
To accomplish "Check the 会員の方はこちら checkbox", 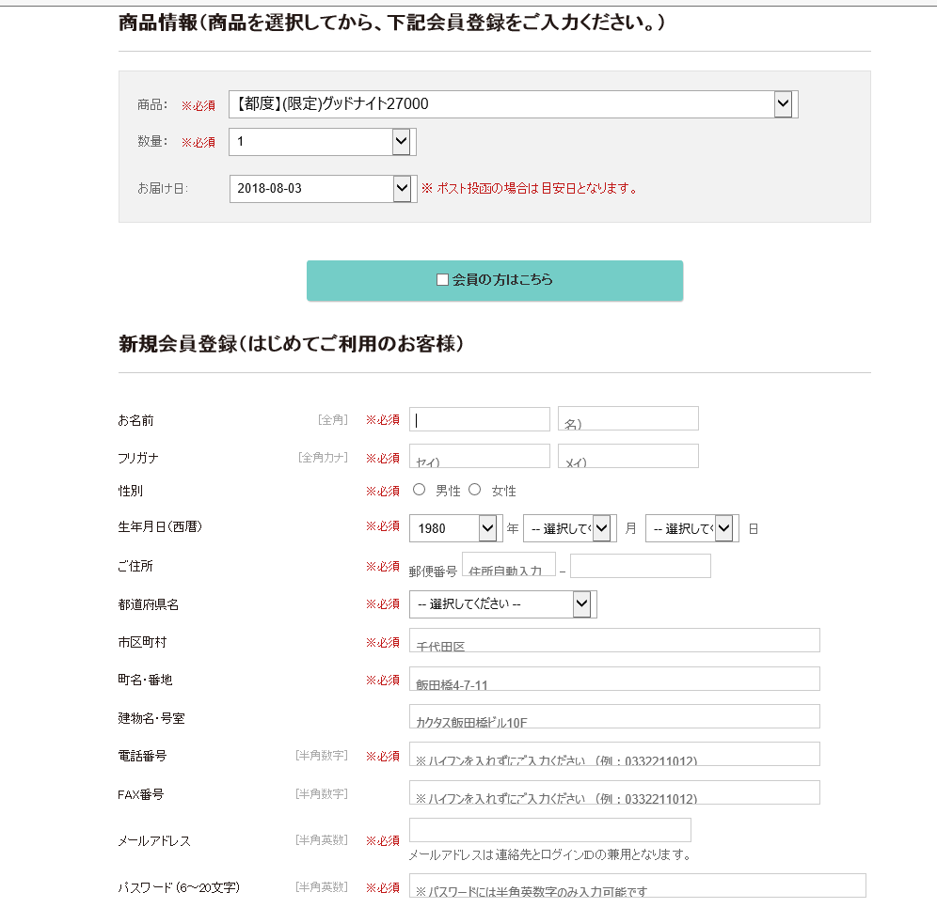I will click(442, 279).
